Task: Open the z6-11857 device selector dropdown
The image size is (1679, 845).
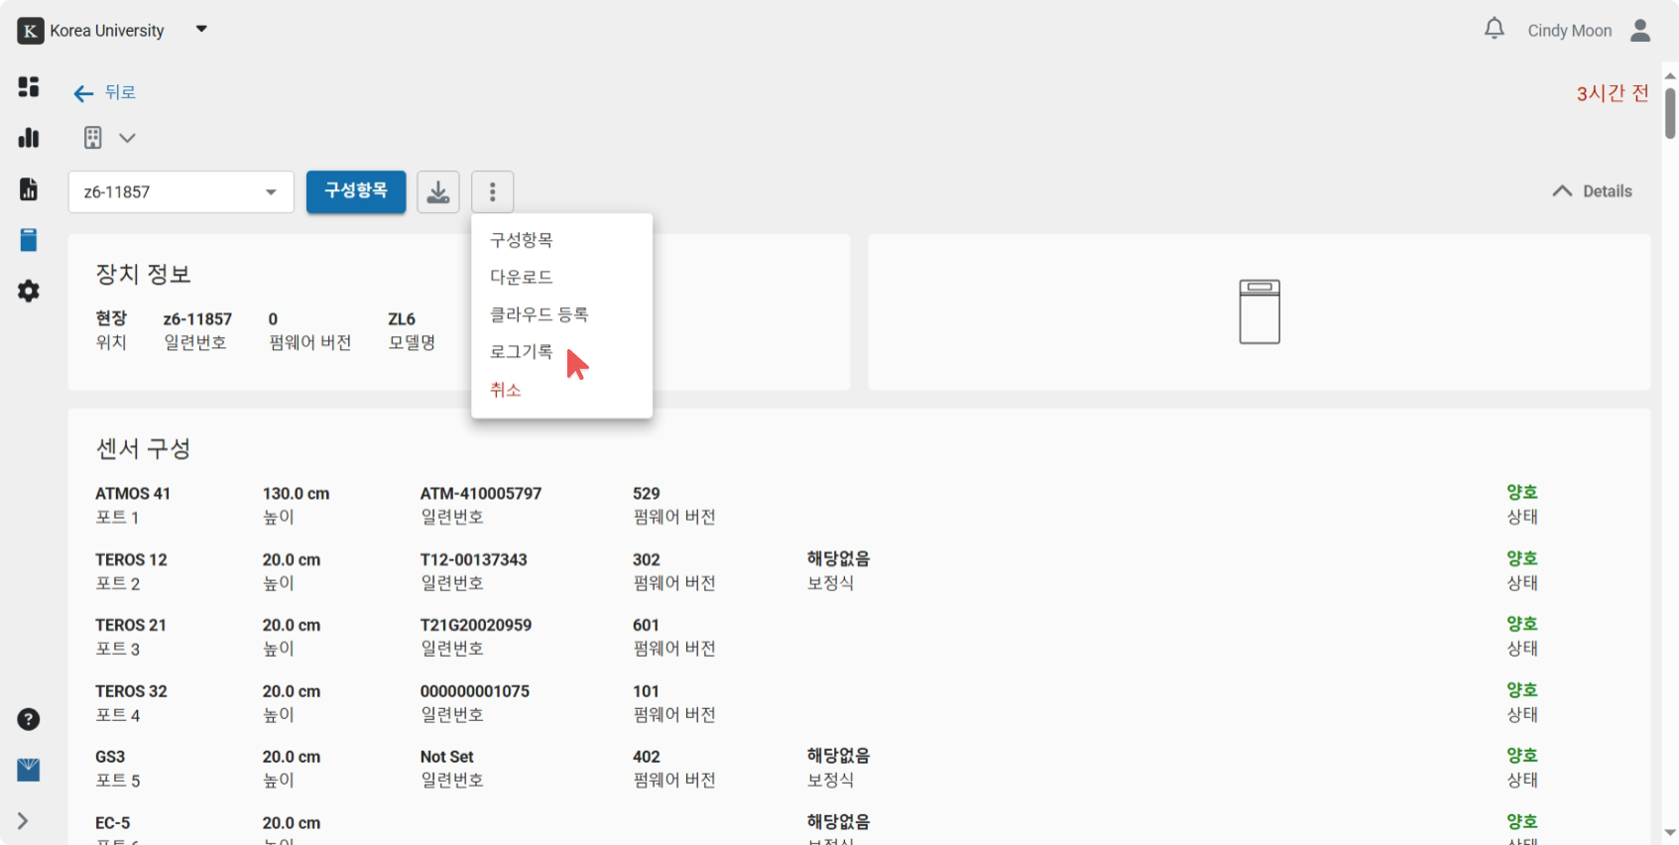Action: pos(180,191)
